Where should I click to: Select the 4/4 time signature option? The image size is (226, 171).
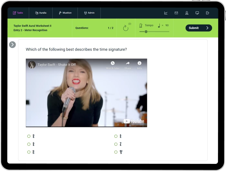(116, 136)
